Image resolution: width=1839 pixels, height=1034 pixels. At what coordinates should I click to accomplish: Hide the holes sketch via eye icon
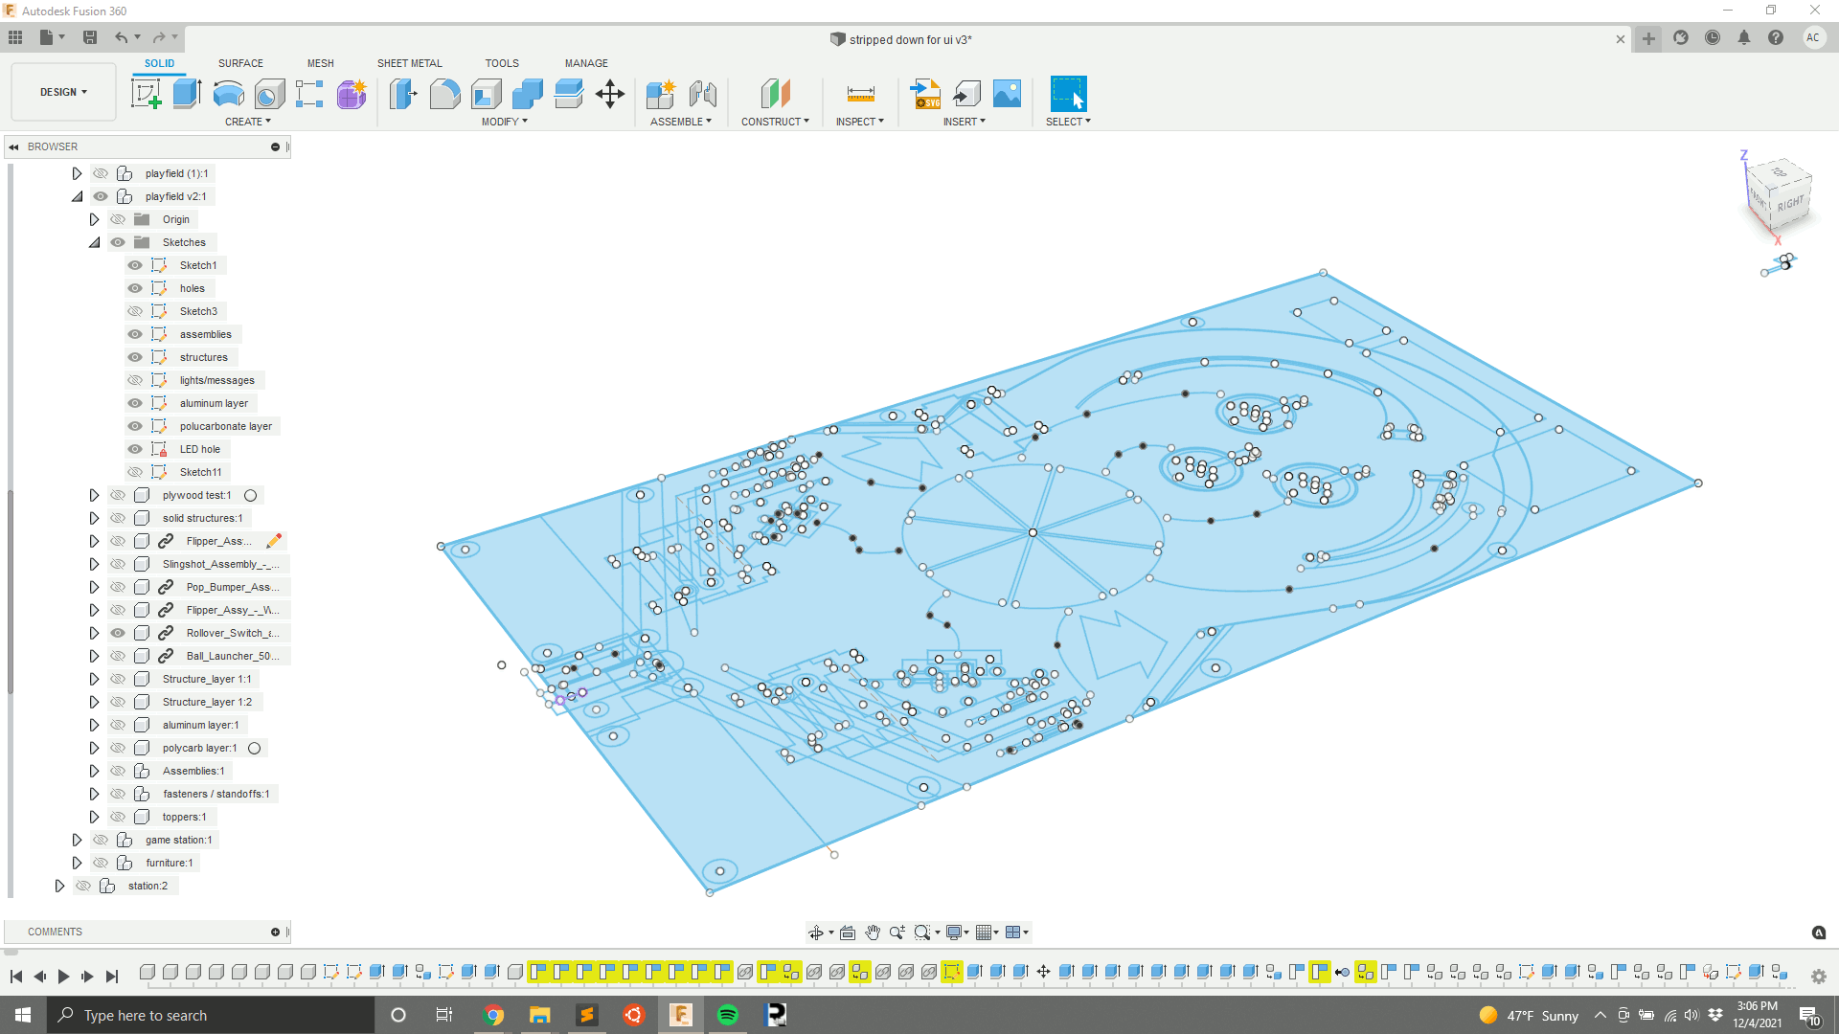pyautogui.click(x=135, y=288)
